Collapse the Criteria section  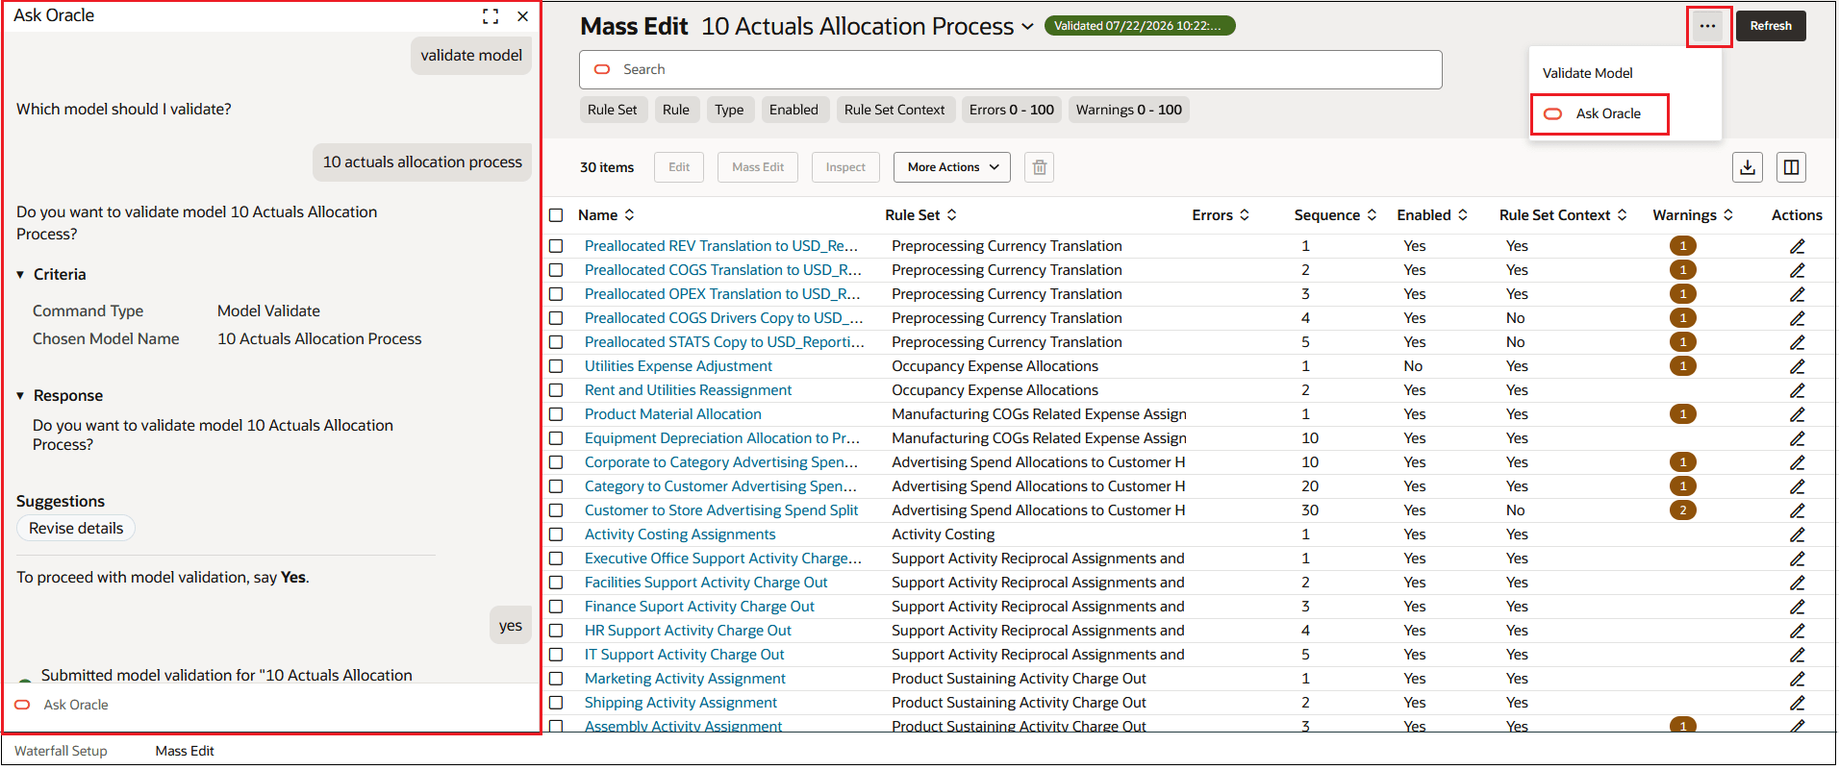click(x=20, y=275)
